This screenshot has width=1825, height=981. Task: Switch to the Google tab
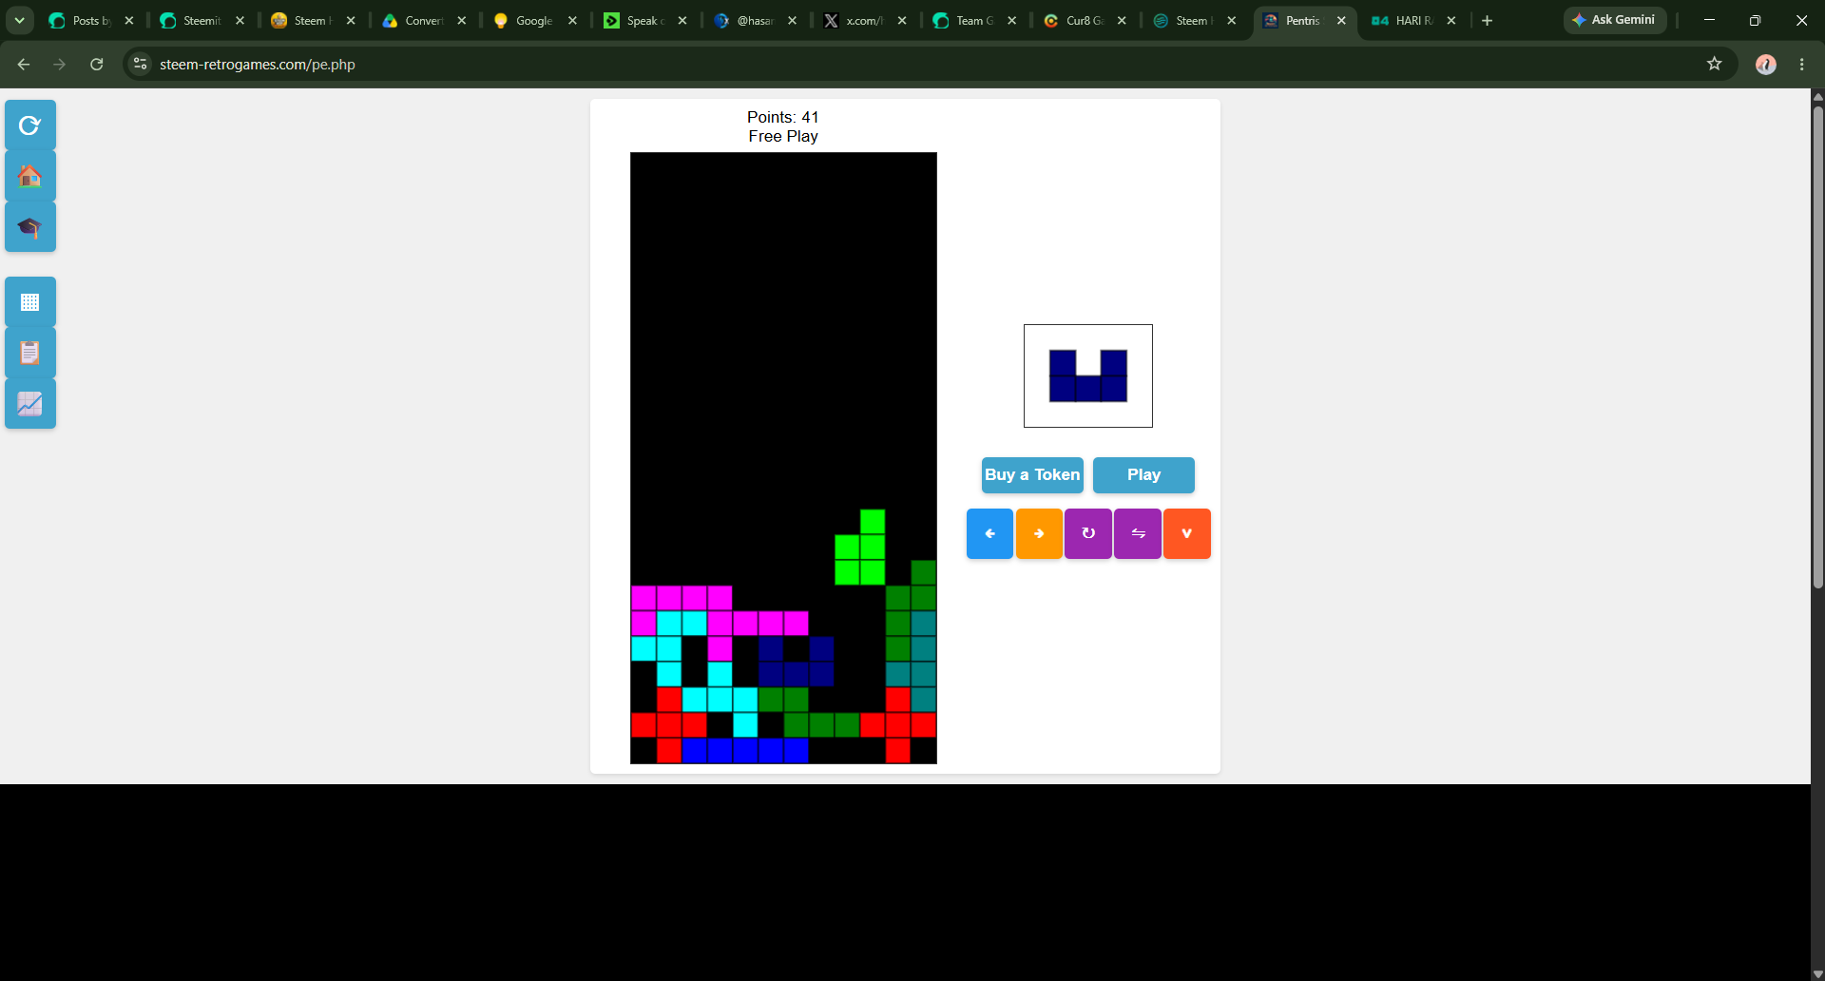click(x=533, y=20)
